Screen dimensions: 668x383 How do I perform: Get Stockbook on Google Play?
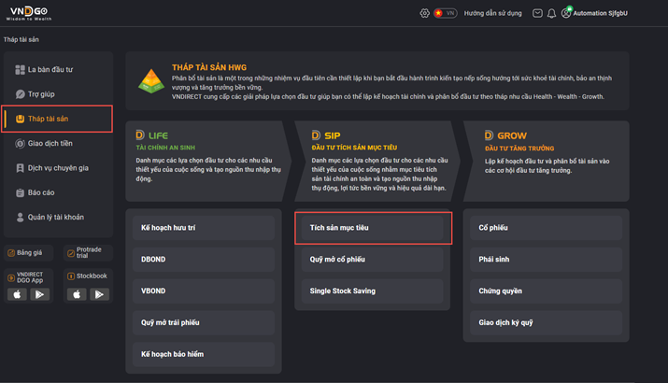point(99,294)
